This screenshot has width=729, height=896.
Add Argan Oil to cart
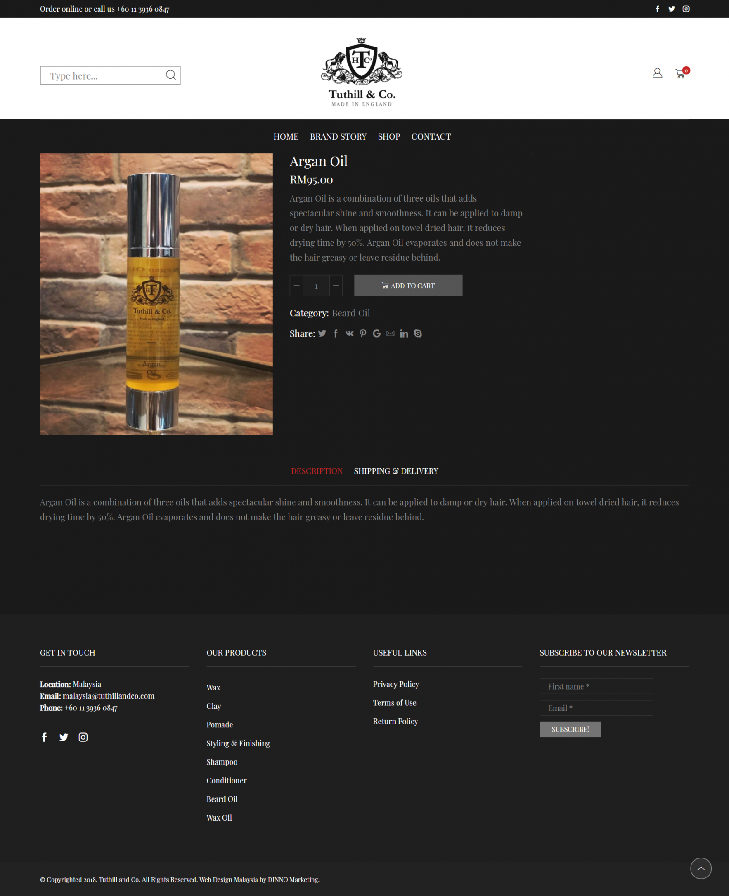408,286
